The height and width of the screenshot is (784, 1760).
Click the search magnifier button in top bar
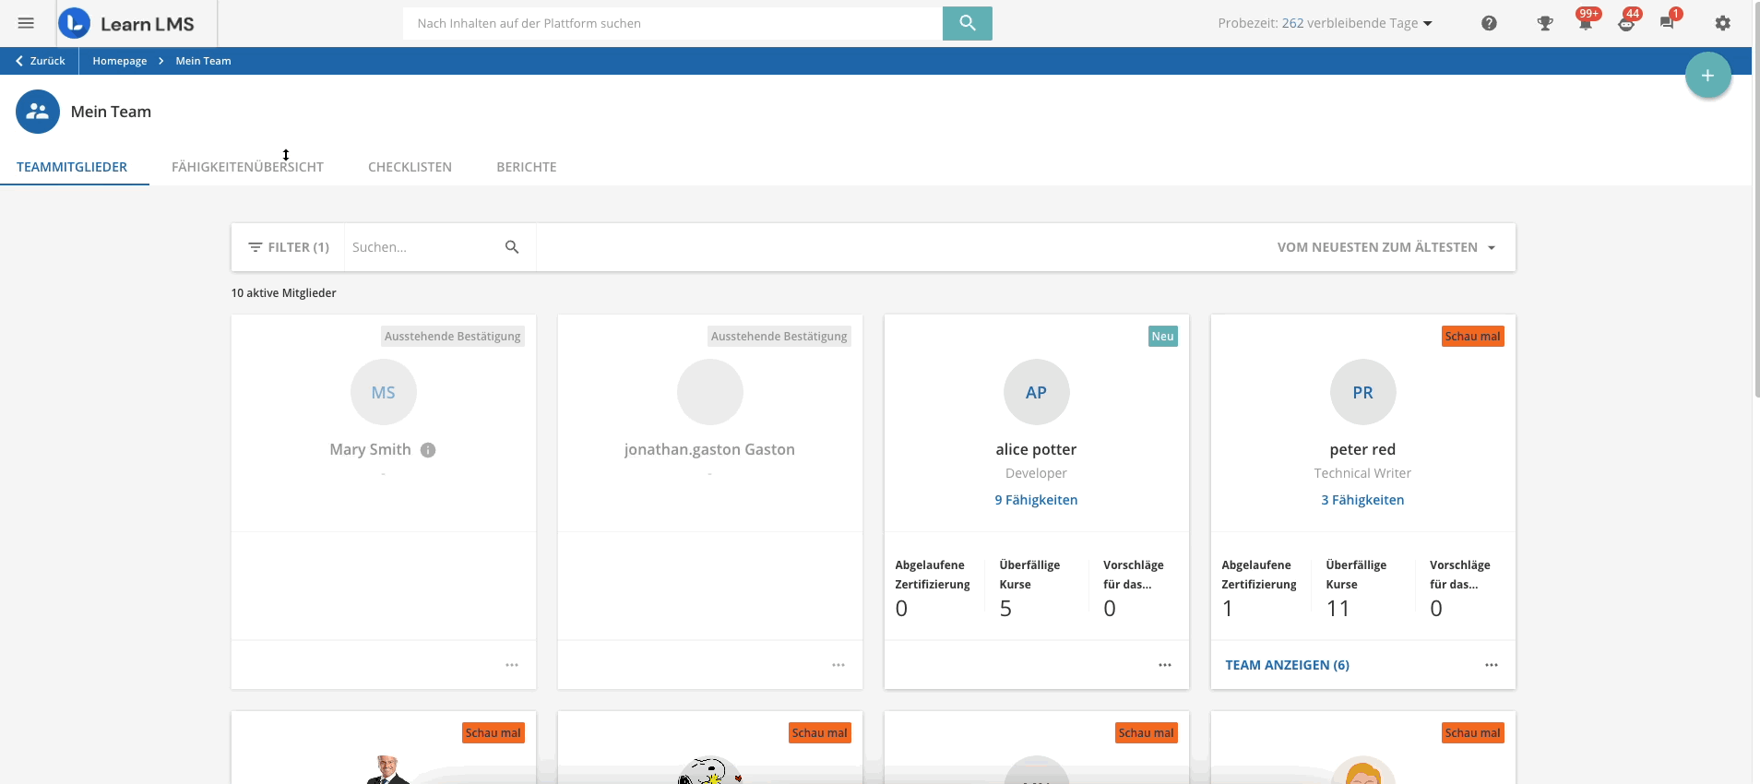pos(967,23)
